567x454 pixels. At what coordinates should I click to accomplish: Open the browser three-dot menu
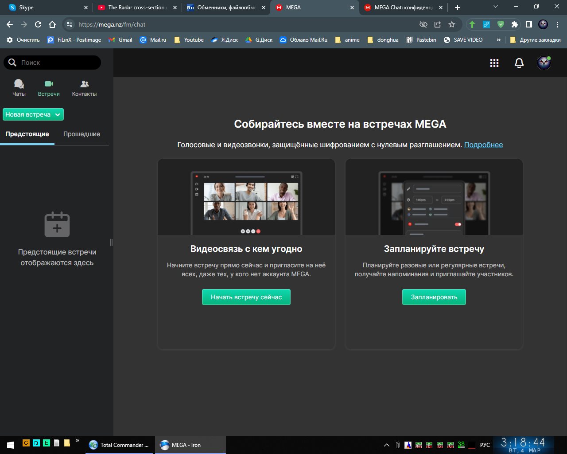click(x=557, y=24)
